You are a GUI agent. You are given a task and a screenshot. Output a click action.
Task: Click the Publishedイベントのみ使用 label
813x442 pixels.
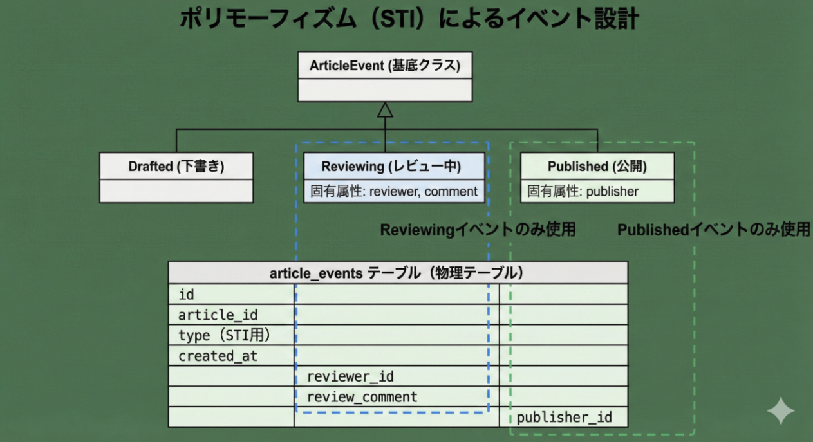[713, 229]
